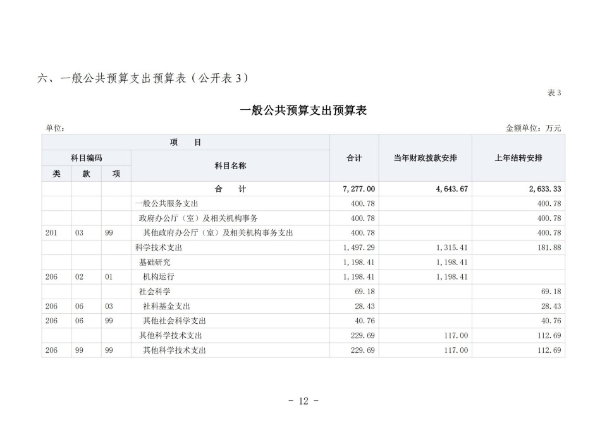This screenshot has width=607, height=428.
Task: Click the row name 一般公共服务支出
Action: (166, 204)
